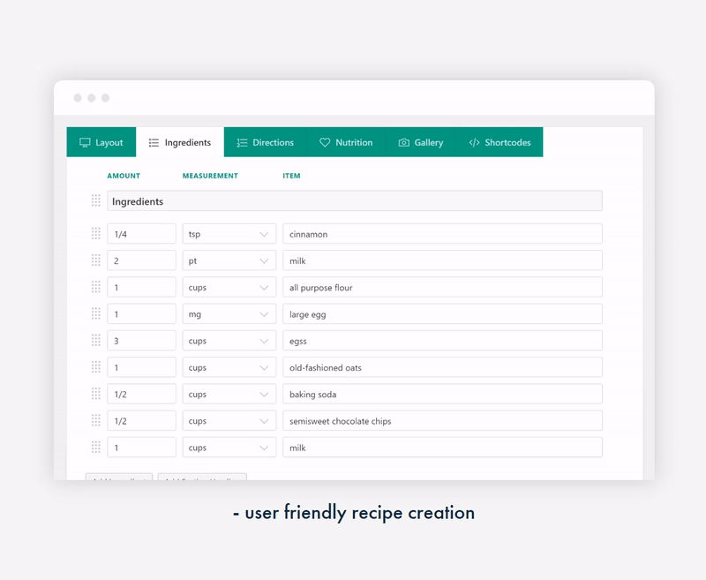
Task: Select the Shortcodes tab
Action: 499,142
